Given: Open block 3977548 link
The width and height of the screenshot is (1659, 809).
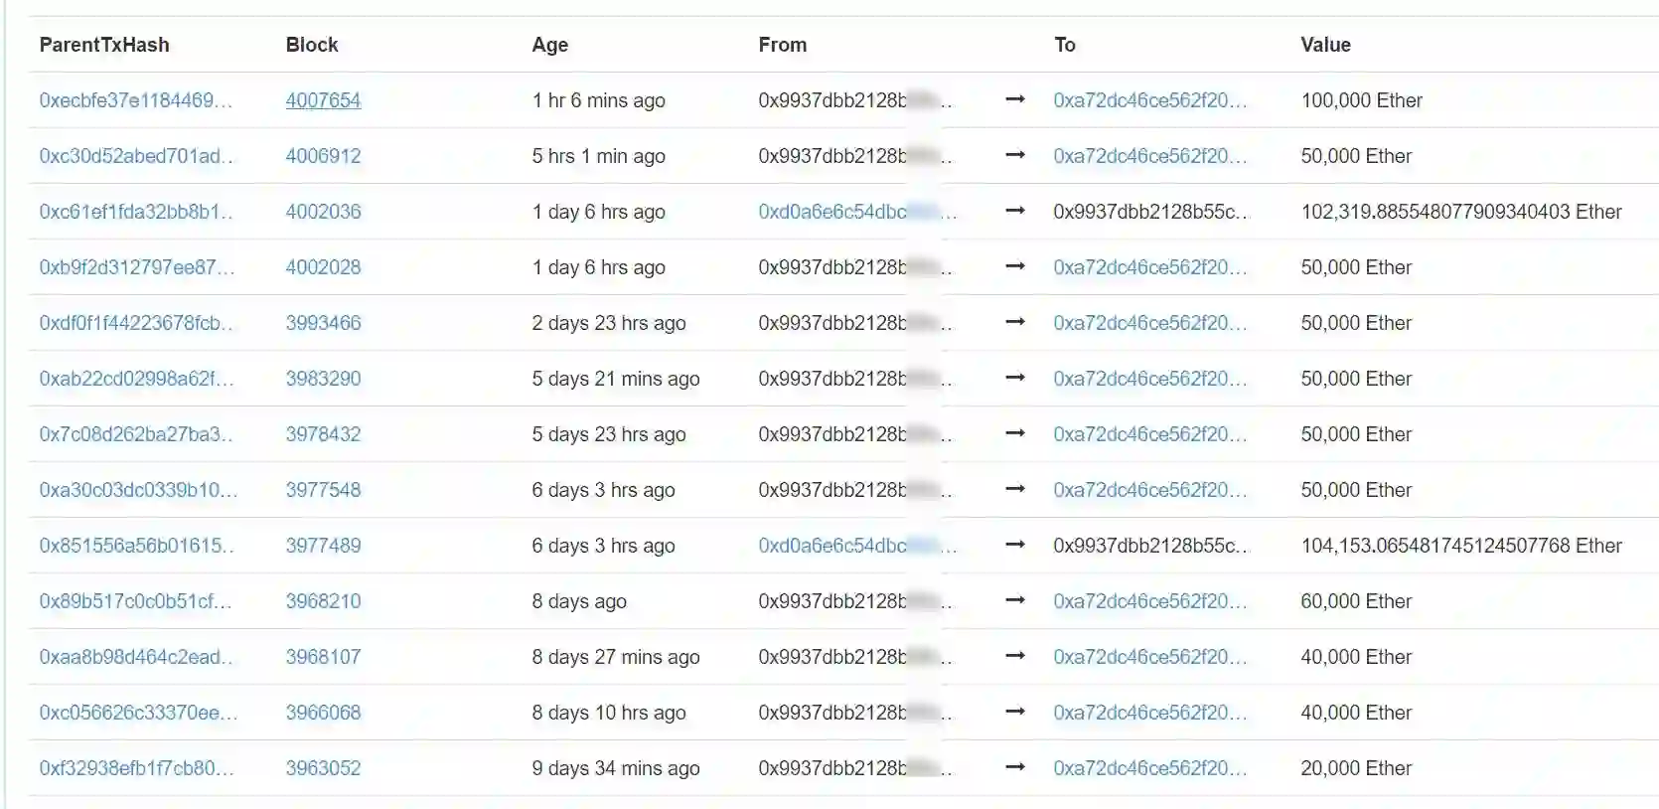Looking at the screenshot, I should (323, 490).
